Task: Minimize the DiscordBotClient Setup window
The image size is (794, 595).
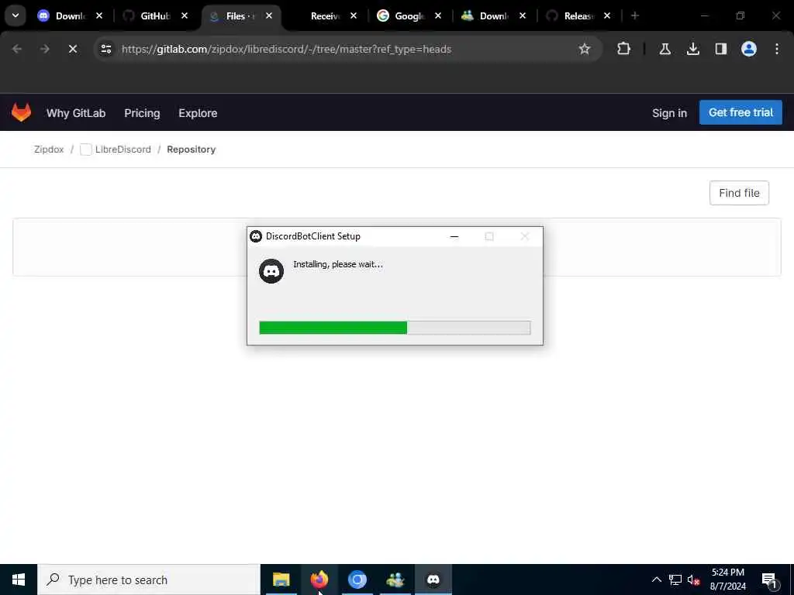Action: point(454,236)
